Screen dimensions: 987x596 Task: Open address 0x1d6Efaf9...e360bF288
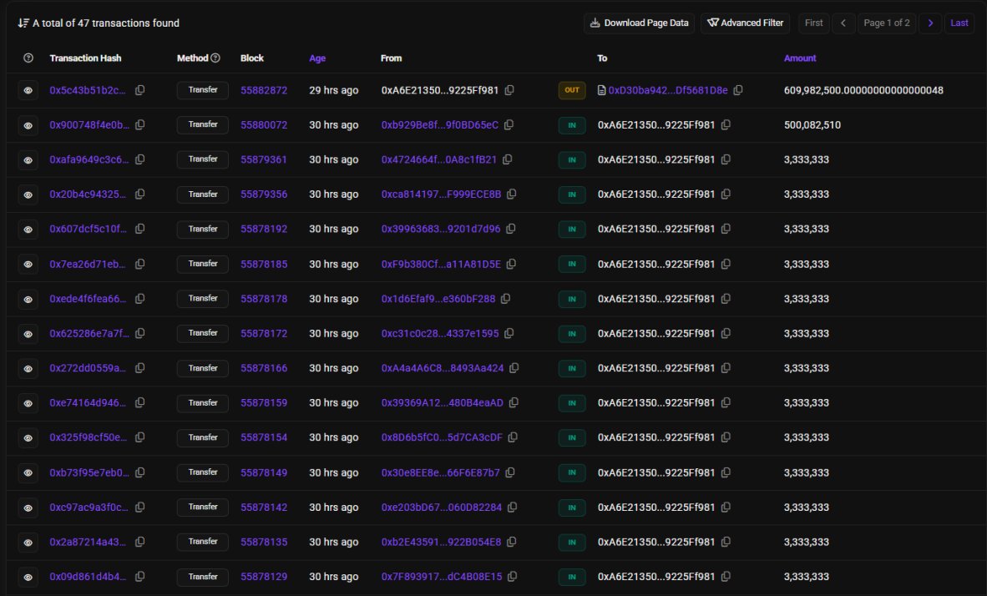click(438, 298)
